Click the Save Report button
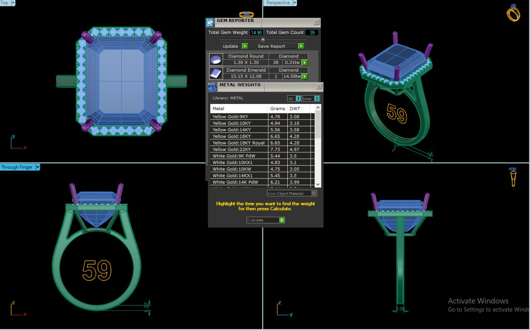The height and width of the screenshot is (330, 530). 277,46
